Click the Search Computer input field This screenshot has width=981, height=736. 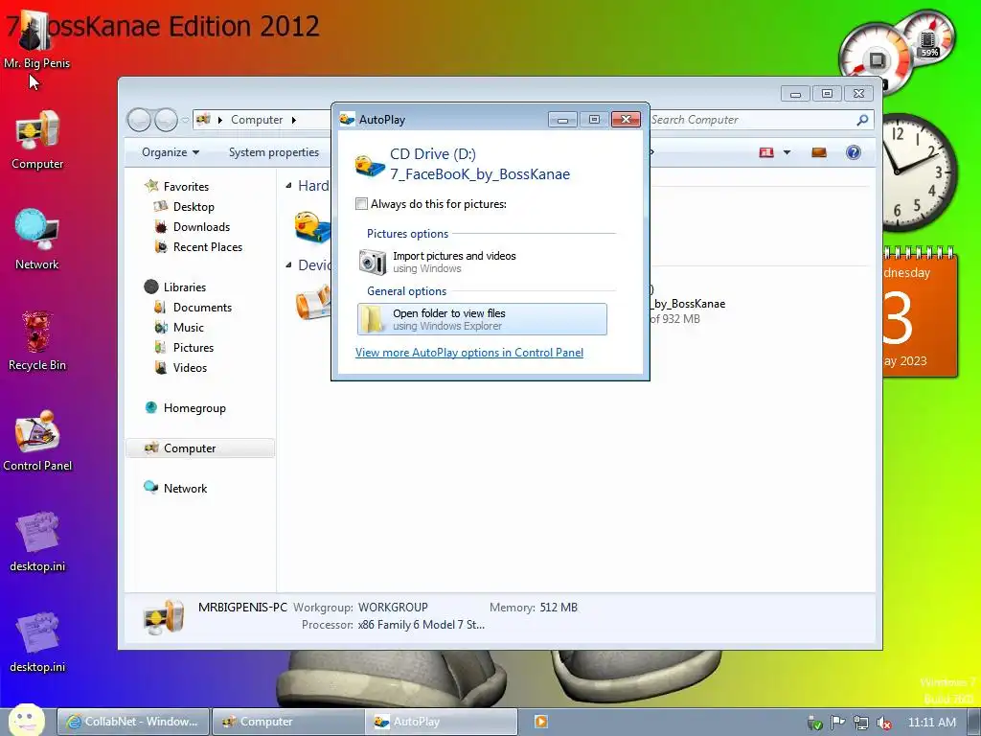click(753, 120)
